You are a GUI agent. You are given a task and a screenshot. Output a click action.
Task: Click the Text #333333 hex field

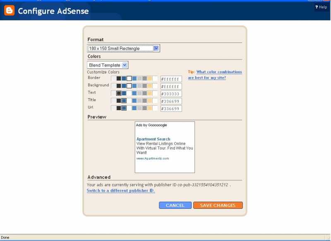pos(170,93)
